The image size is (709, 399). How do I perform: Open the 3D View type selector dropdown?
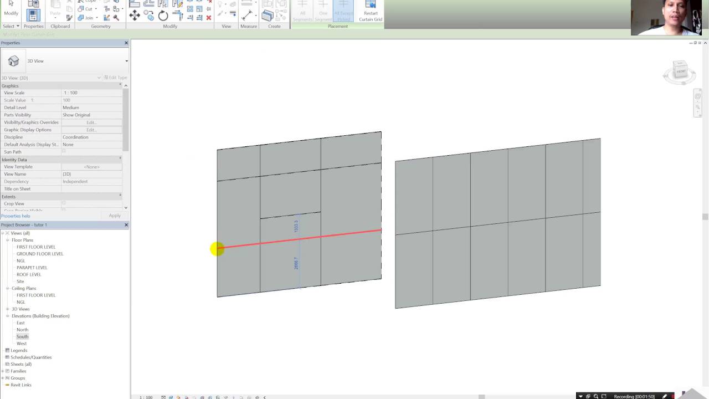(x=126, y=61)
